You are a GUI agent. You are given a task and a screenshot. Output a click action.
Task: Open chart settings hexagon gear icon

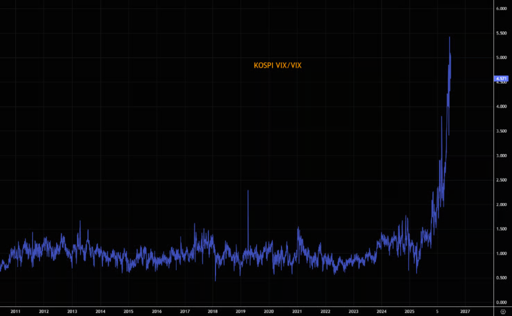click(503, 311)
